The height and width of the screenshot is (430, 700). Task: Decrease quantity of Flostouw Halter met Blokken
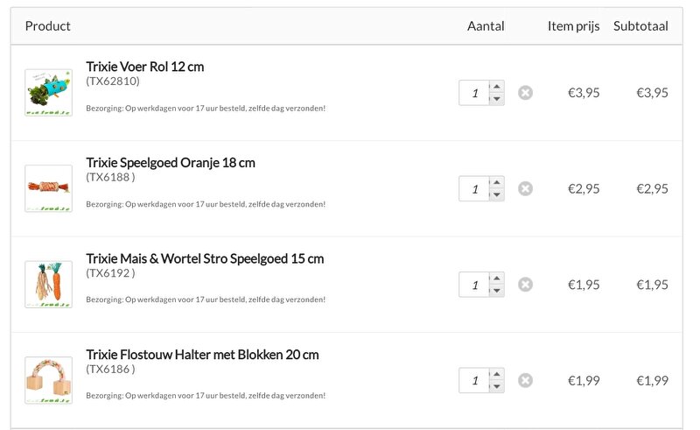(497, 386)
